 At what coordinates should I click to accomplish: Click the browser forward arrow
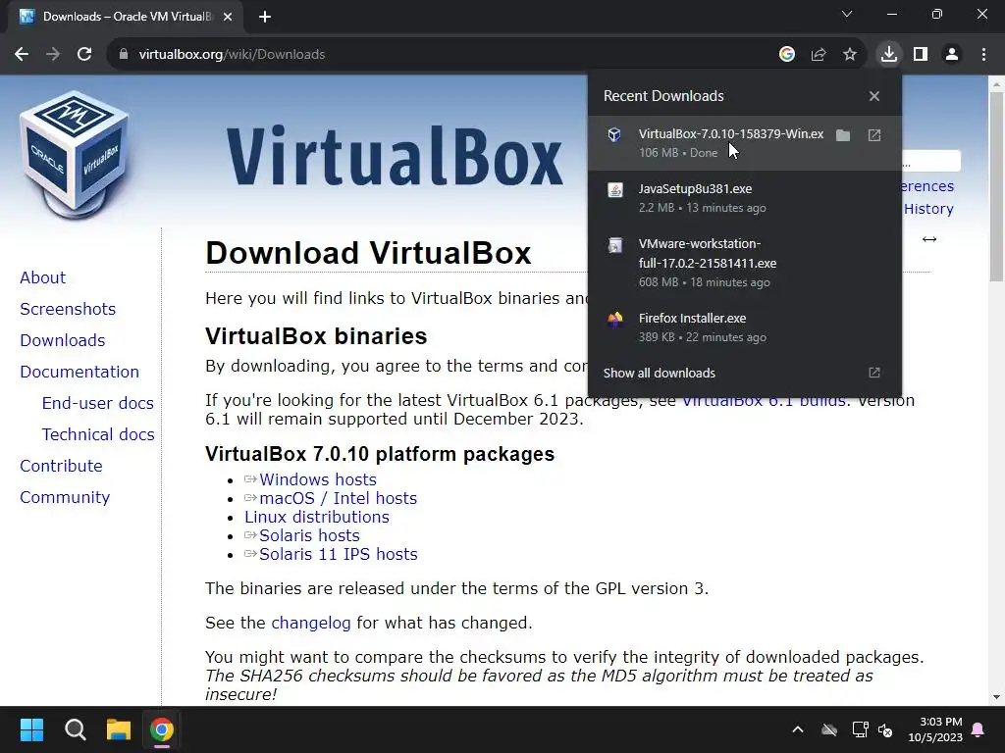coord(53,55)
